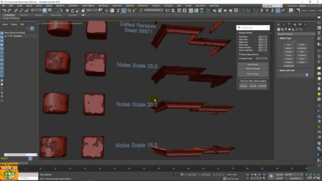
Task: Open the Rendering menu
Action: point(103,6)
